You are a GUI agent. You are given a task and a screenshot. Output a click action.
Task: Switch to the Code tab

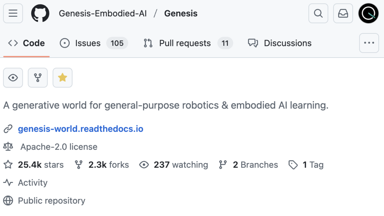[x=26, y=43]
